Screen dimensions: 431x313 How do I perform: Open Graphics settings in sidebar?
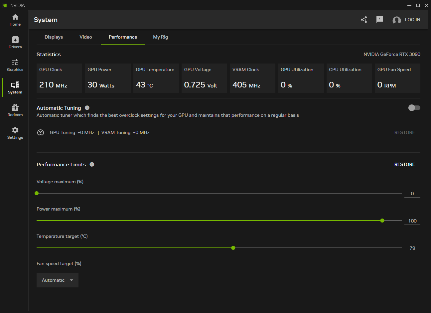[x=15, y=65]
